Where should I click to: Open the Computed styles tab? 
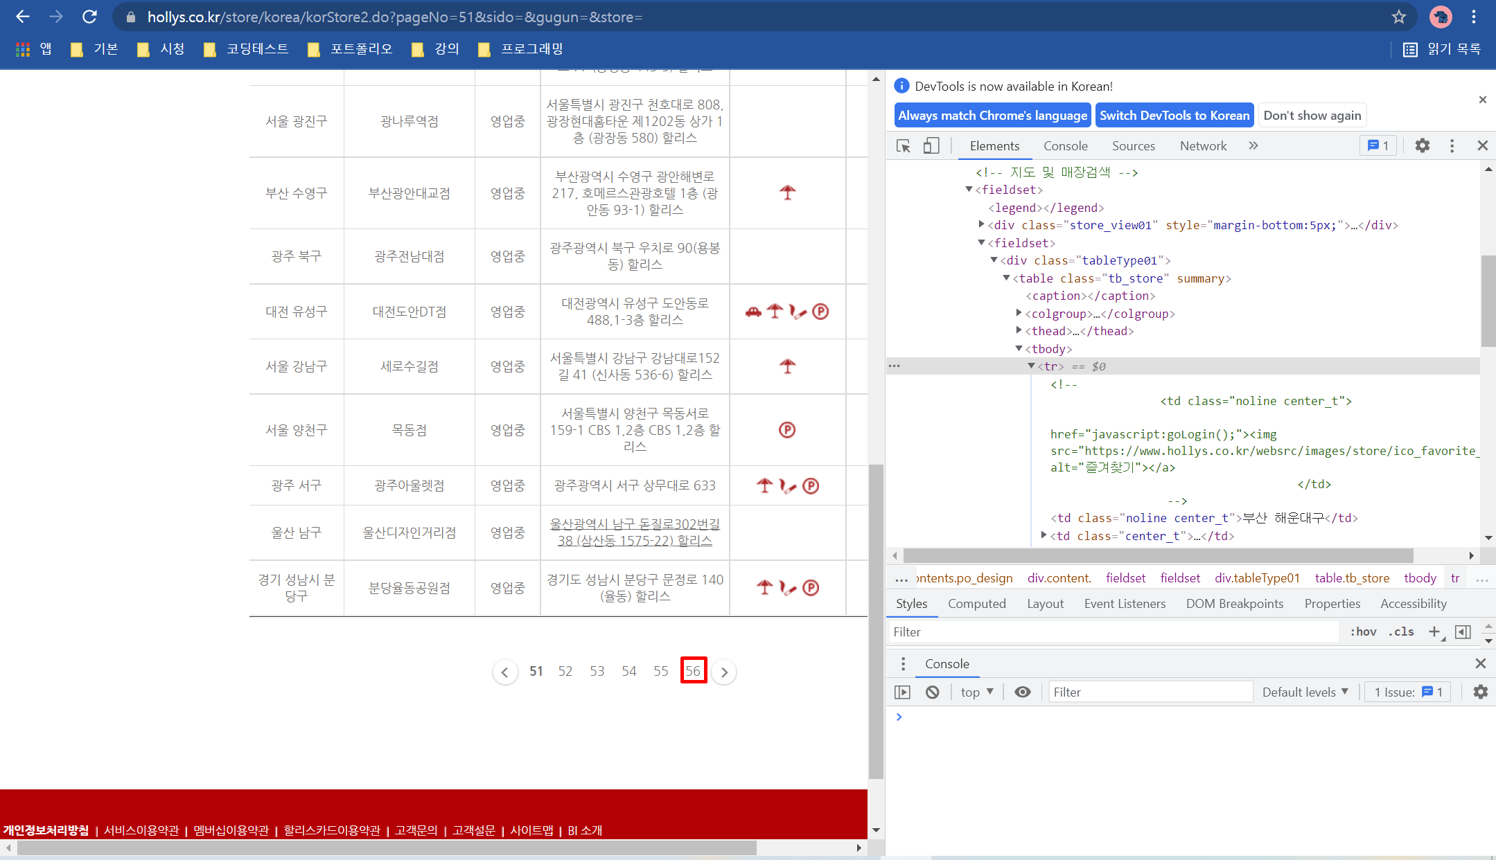coord(976,604)
